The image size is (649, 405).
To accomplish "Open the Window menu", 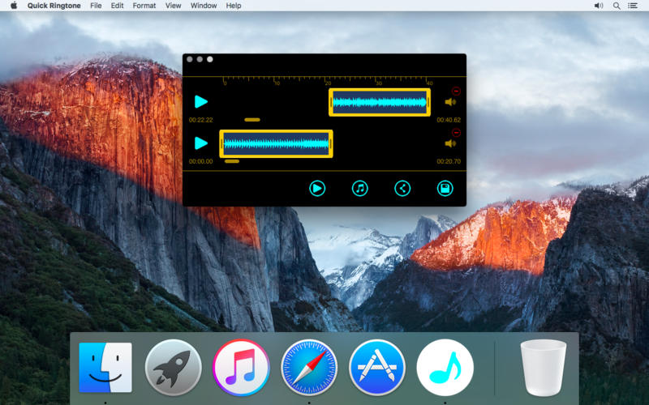I will pos(204,6).
